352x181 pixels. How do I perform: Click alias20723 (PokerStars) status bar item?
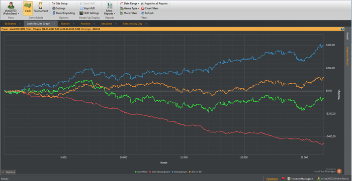point(333,179)
